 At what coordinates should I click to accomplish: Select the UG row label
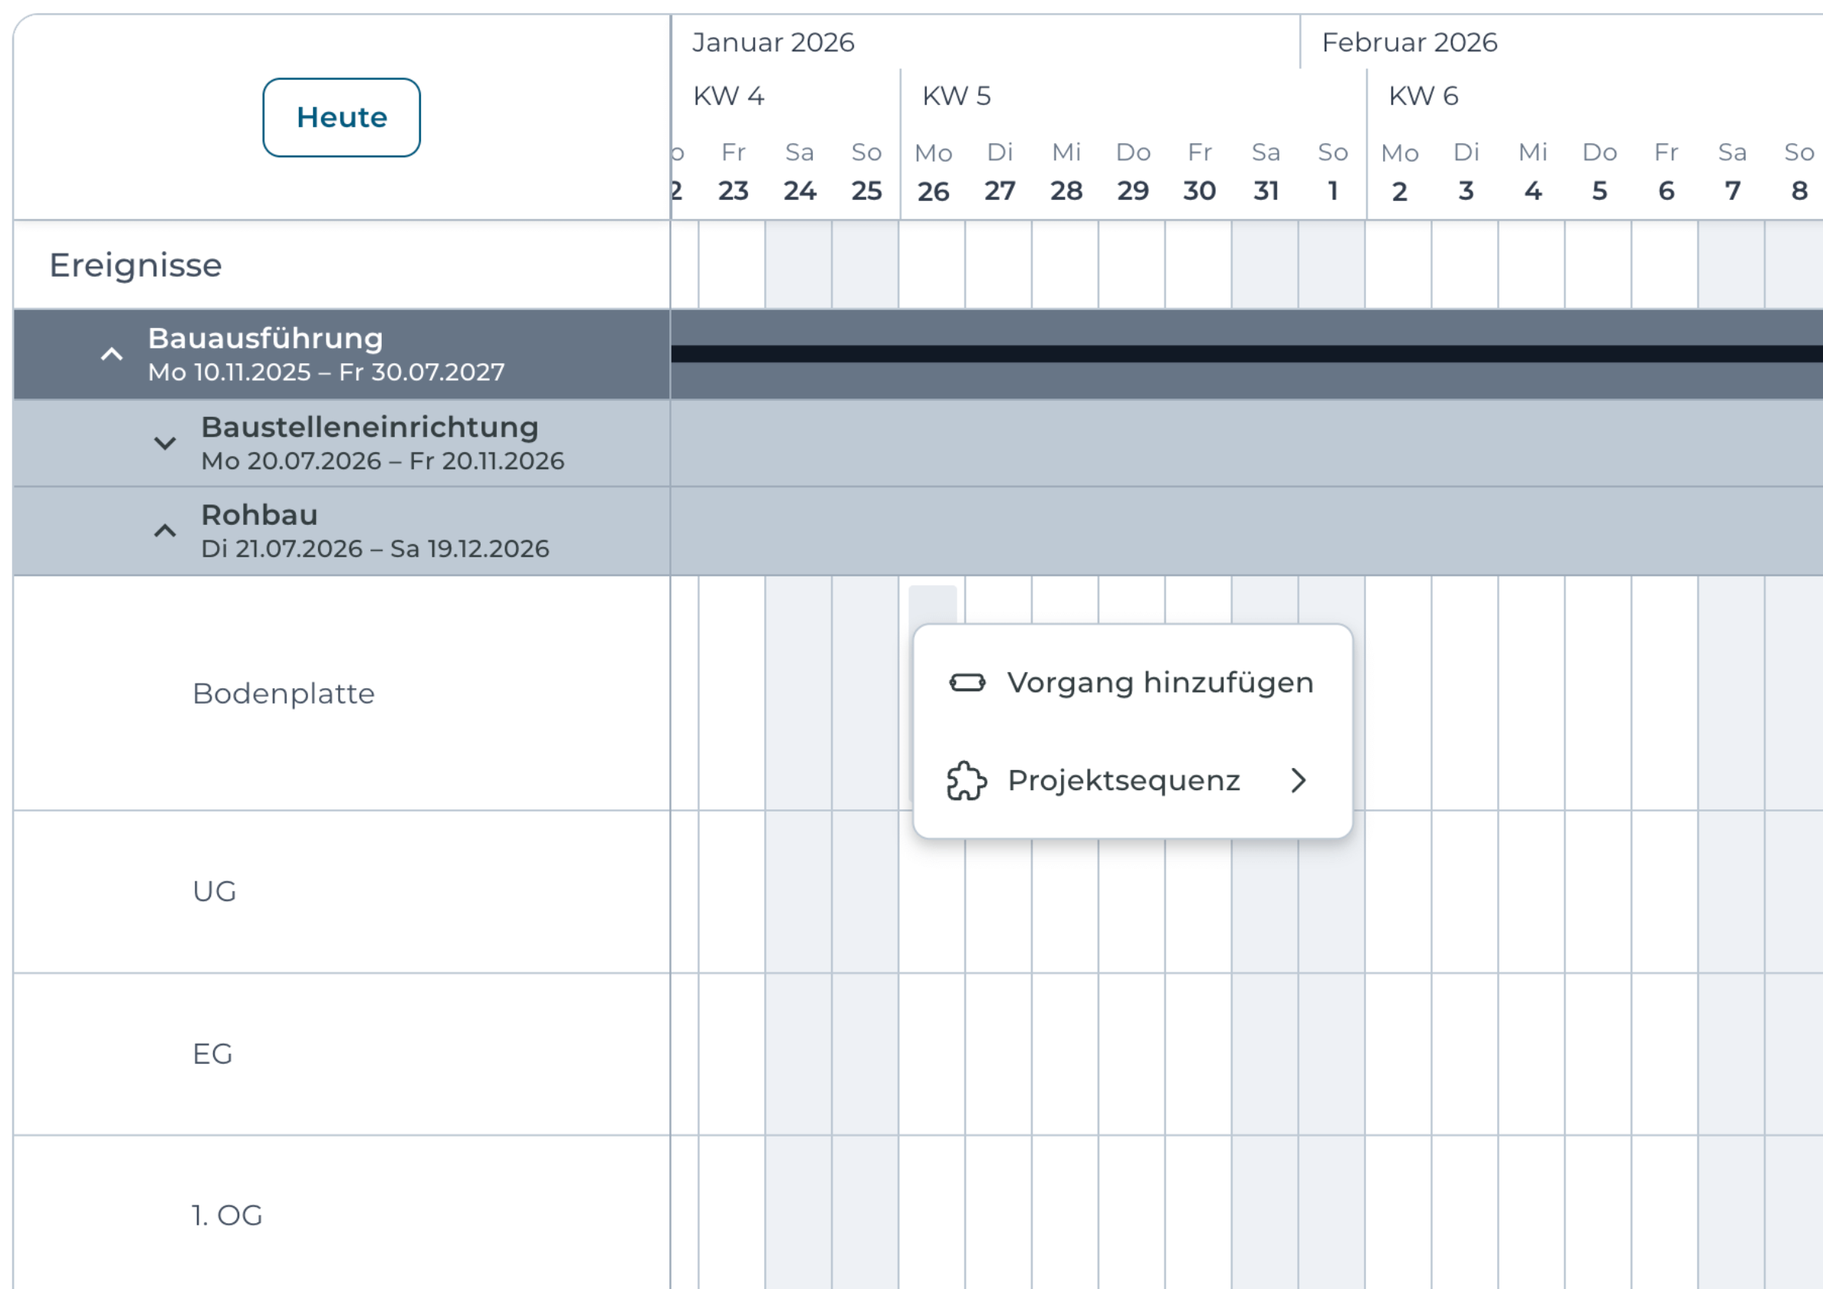tap(215, 891)
